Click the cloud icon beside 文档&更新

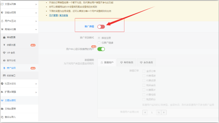click(2, 108)
